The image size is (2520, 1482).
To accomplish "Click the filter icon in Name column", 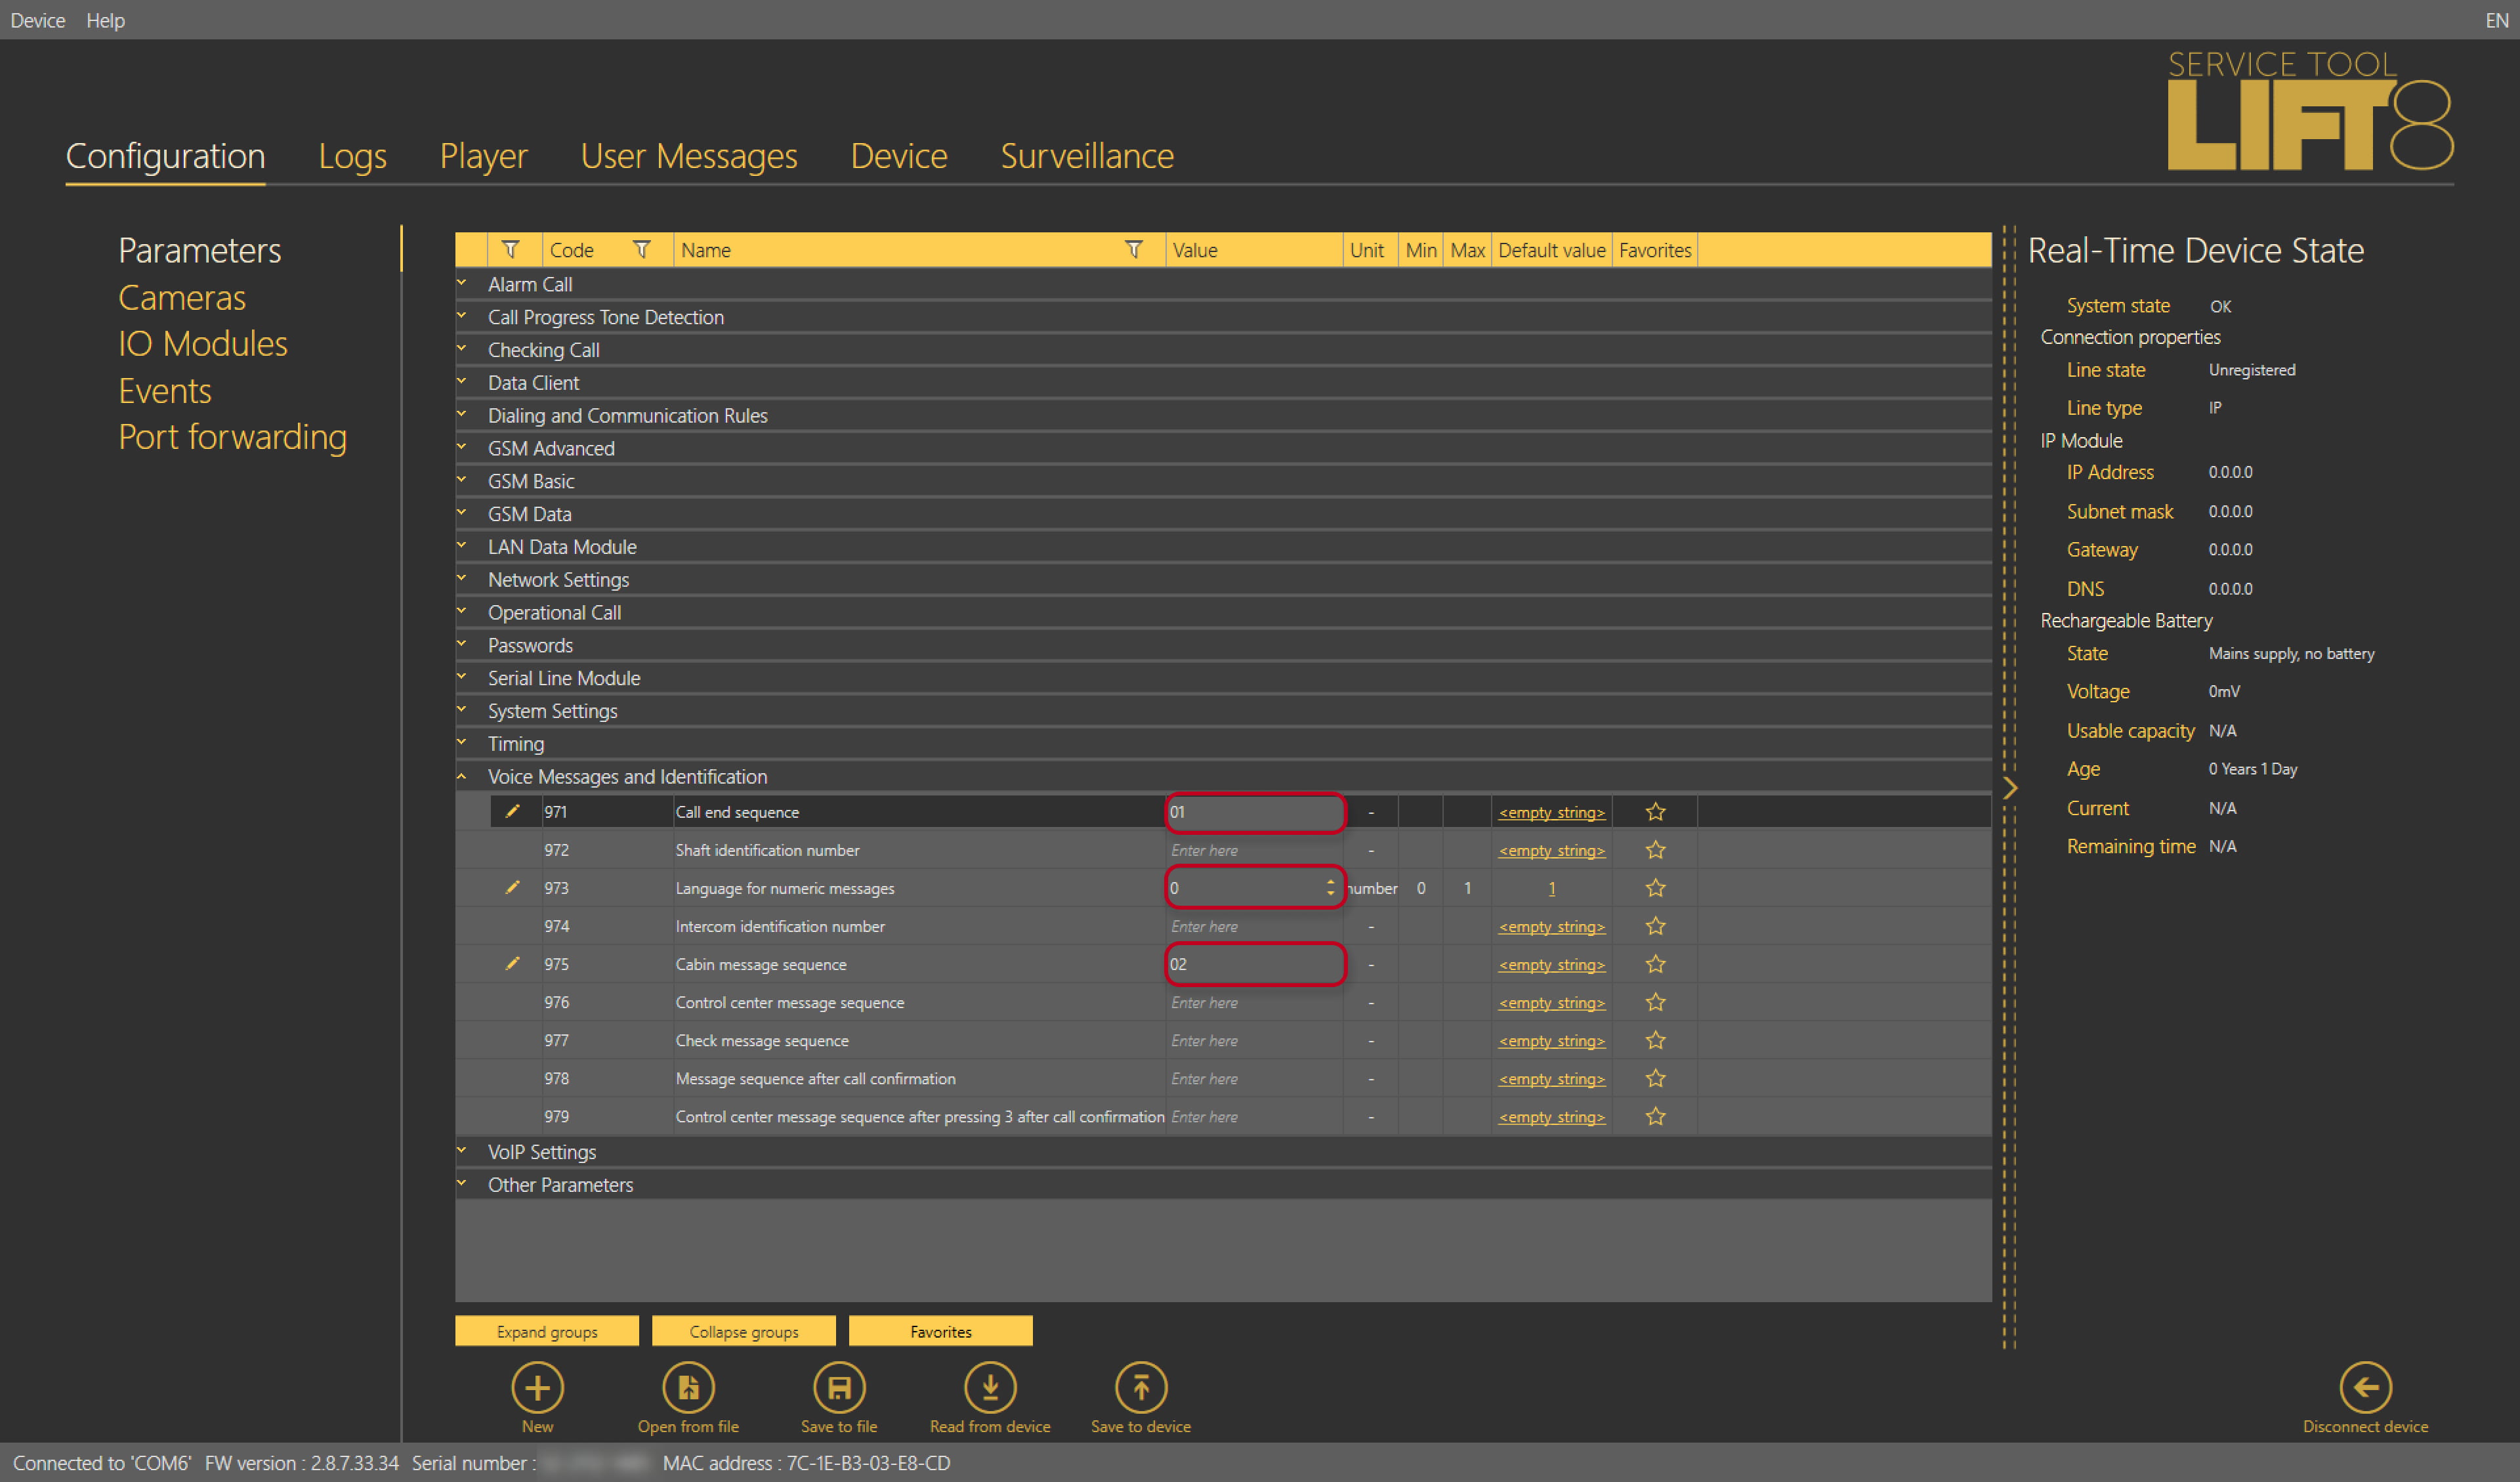I will coord(1134,249).
